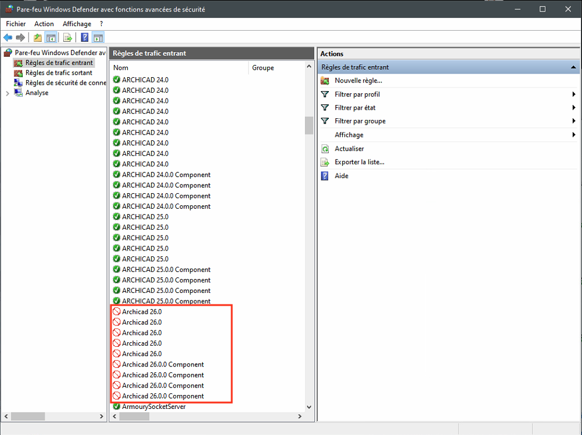Image resolution: width=582 pixels, height=435 pixels.
Task: Click the rules list vertical scrollbar thumb
Action: click(309, 126)
